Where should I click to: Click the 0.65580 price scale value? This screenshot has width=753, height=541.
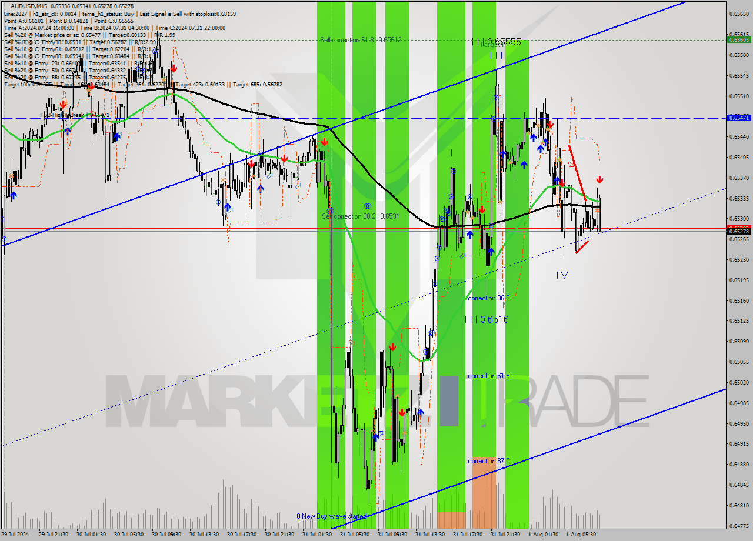click(x=738, y=55)
